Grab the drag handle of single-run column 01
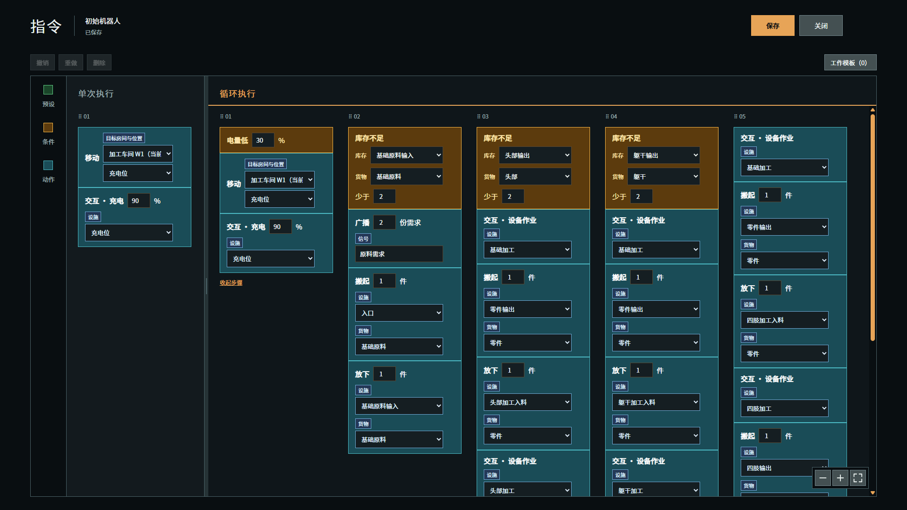This screenshot has width=907, height=510. [x=80, y=116]
